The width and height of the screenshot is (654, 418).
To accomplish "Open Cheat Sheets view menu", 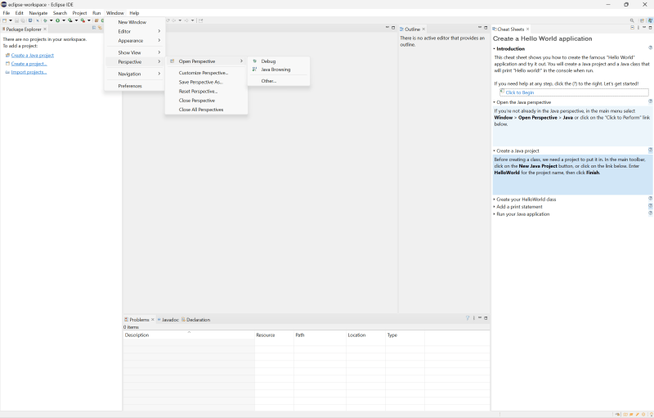I will 638,28.
